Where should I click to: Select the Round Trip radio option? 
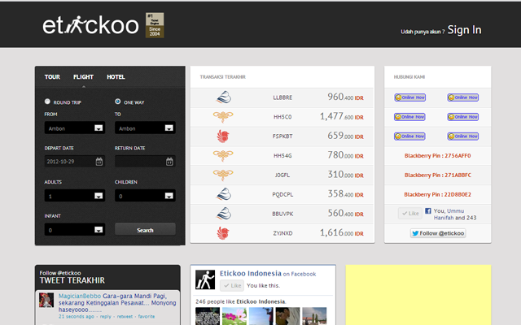coord(48,102)
